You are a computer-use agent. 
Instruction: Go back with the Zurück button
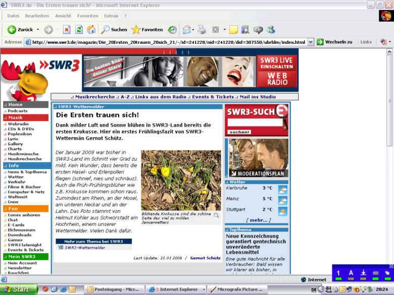tap(20, 30)
